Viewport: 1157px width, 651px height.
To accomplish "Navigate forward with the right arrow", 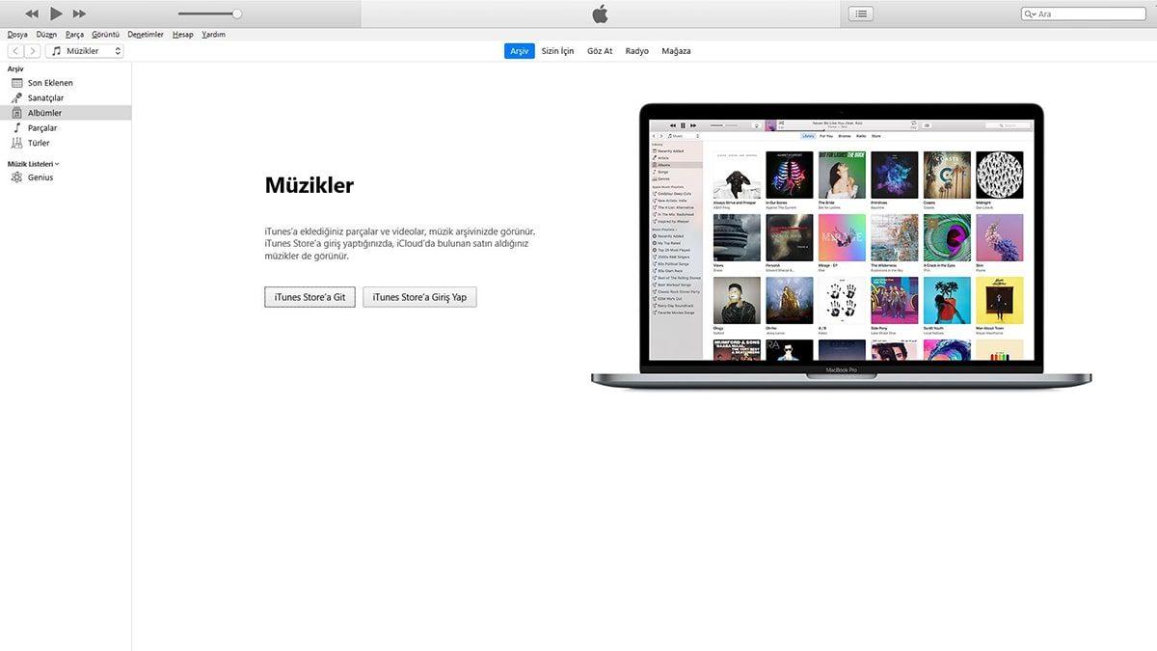I will 33,51.
